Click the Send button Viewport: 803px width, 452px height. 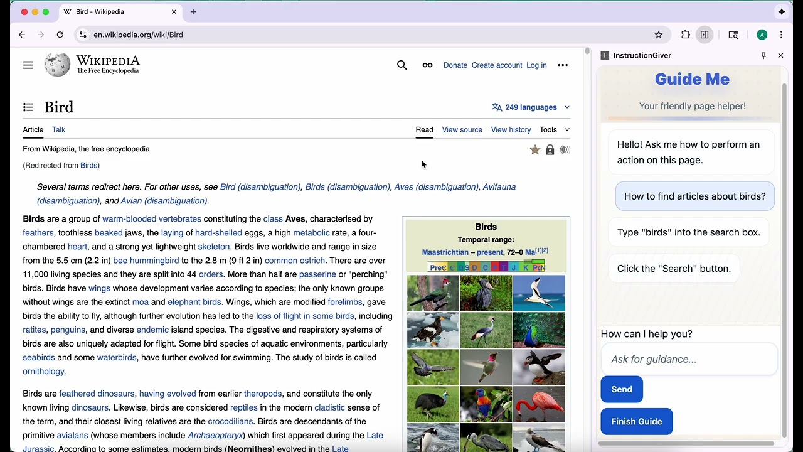(x=622, y=389)
